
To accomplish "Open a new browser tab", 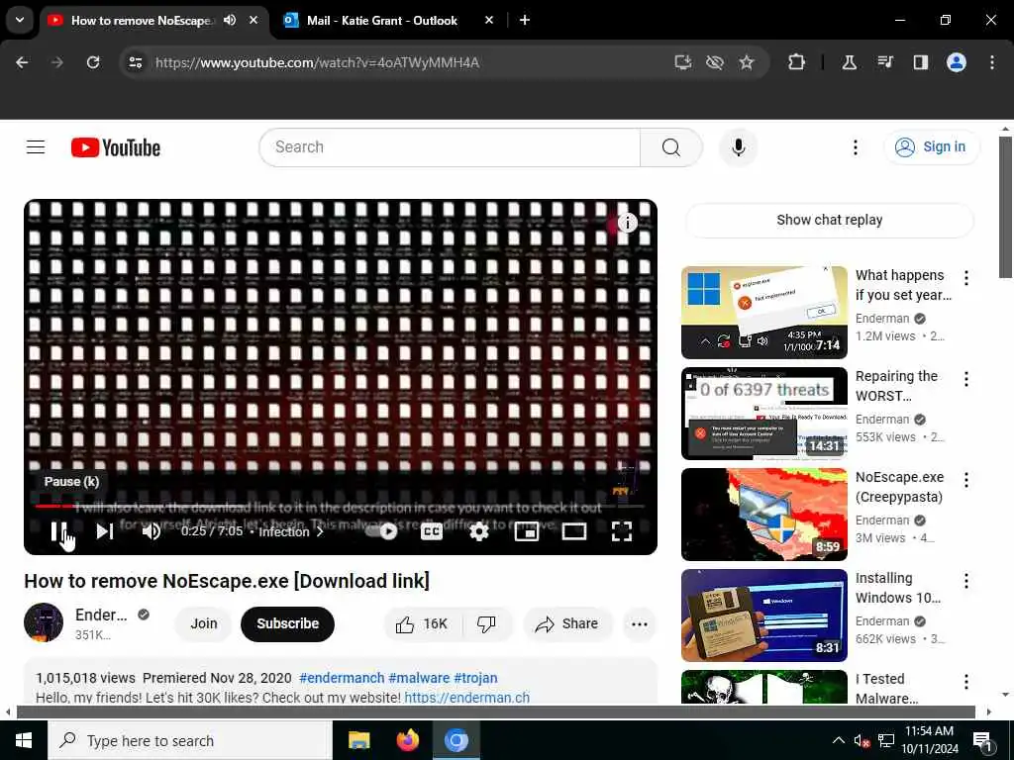I will tap(525, 20).
